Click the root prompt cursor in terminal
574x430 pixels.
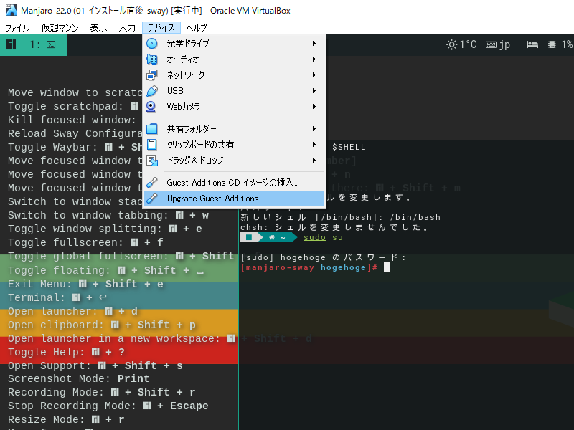pyautogui.click(x=387, y=267)
